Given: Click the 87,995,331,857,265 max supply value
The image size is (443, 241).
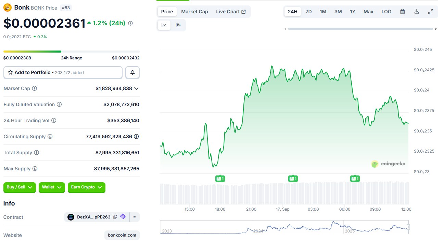Looking at the screenshot, I should [117, 169].
